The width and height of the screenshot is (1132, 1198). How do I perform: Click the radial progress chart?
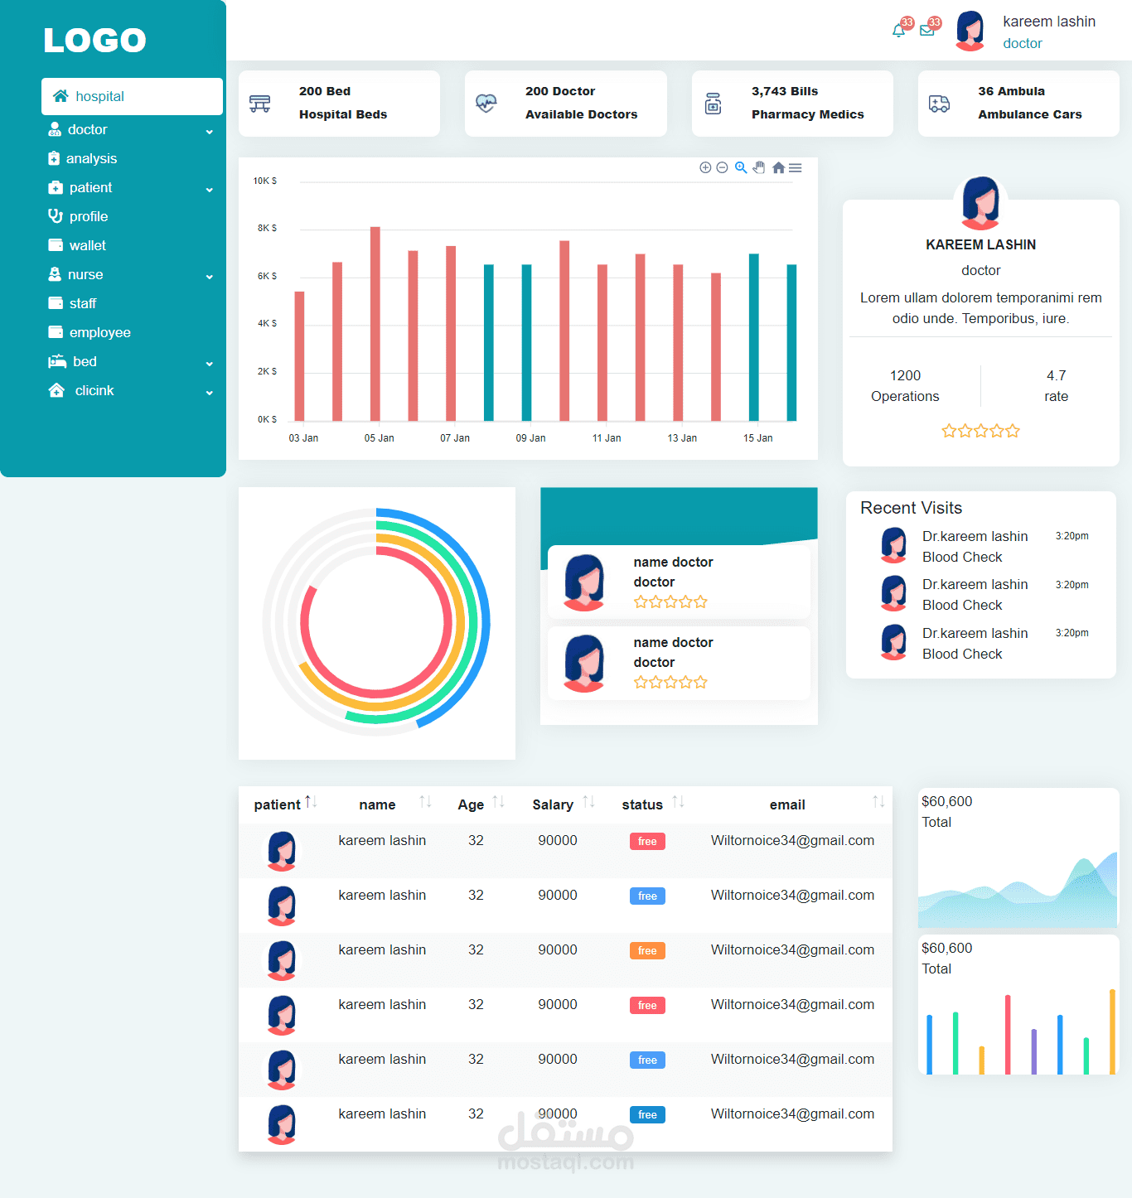376,622
